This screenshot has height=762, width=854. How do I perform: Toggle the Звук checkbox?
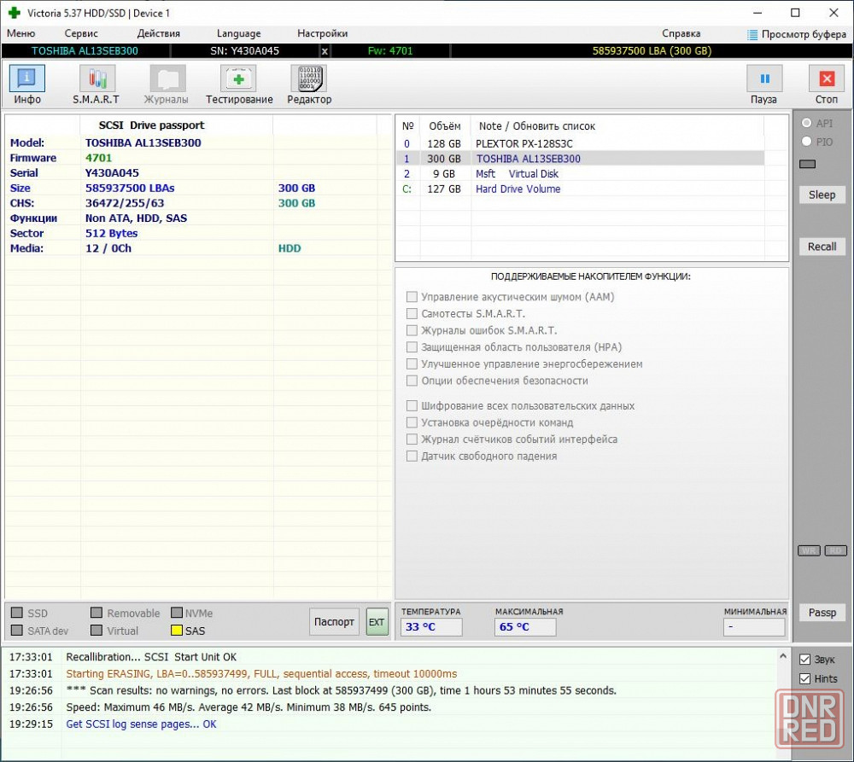click(x=805, y=660)
